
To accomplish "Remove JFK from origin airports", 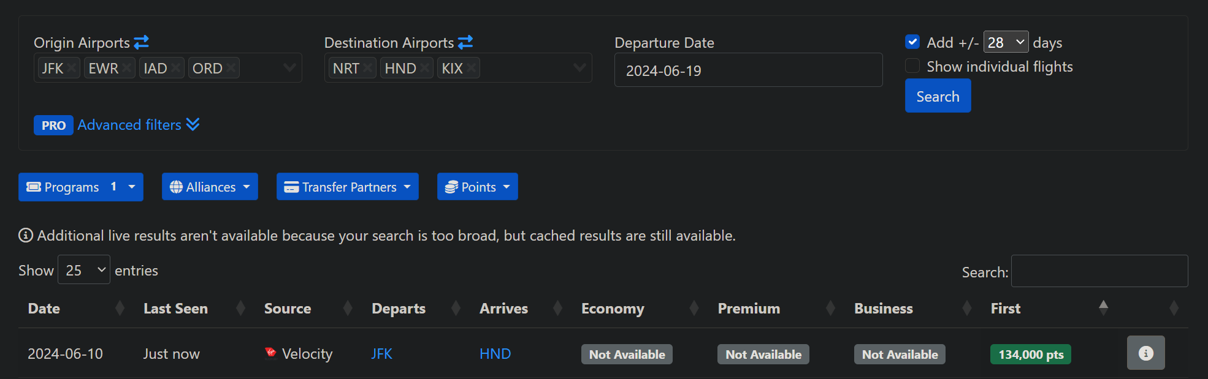I will click(72, 68).
